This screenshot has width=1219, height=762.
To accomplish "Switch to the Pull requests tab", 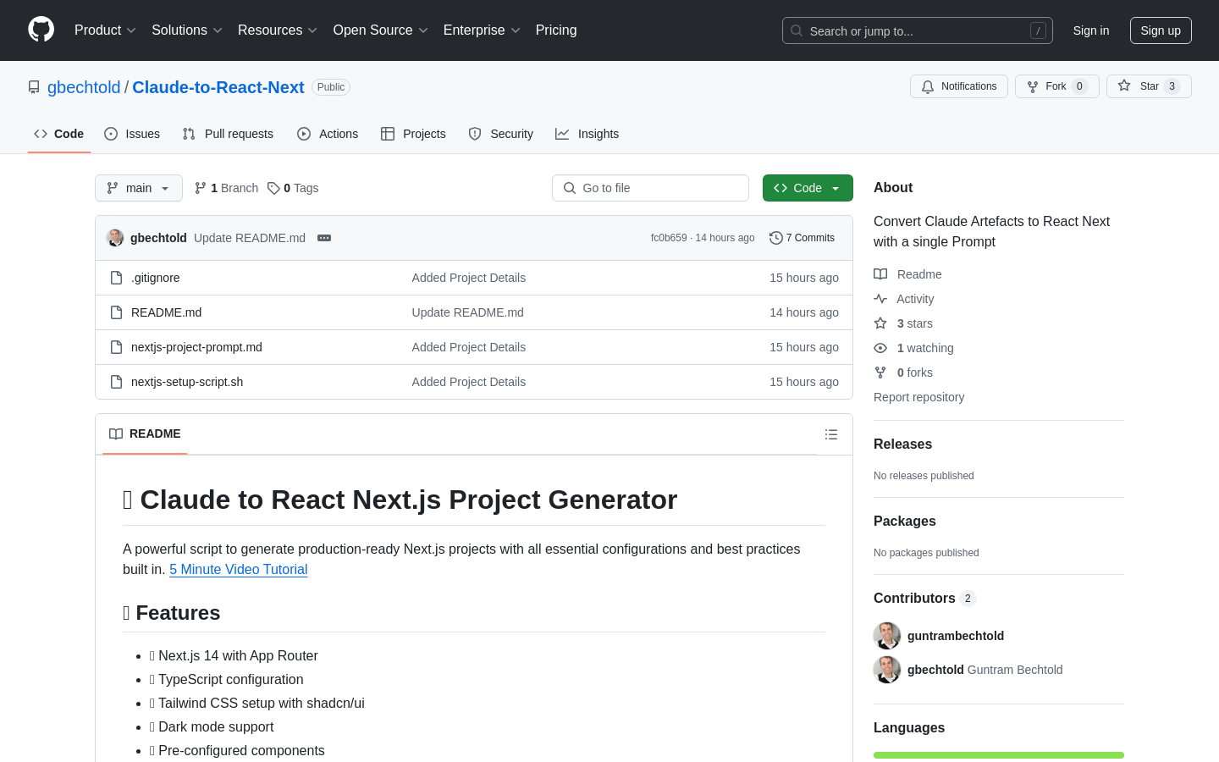I will point(228,134).
